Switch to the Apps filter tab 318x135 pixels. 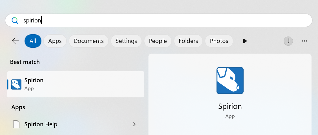55,41
